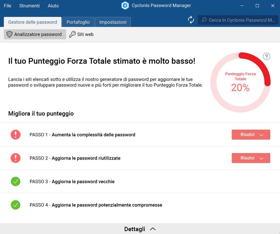
Task: Click the Punteggio Forza Totale 20% gauge
Action: pos(240,82)
